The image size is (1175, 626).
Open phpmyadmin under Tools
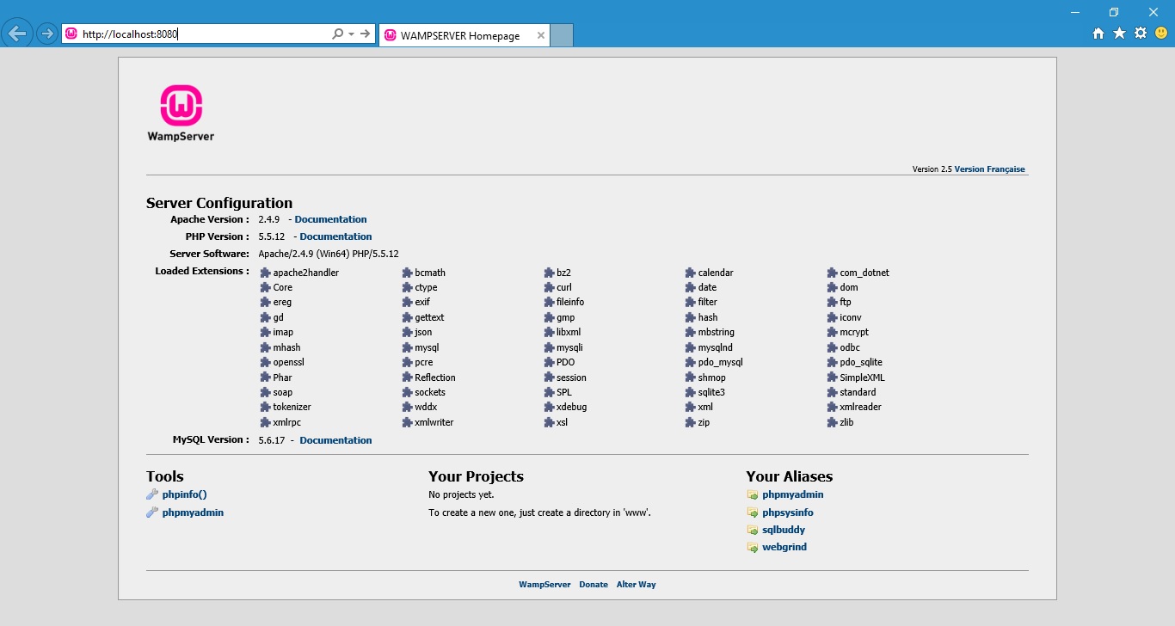click(193, 512)
